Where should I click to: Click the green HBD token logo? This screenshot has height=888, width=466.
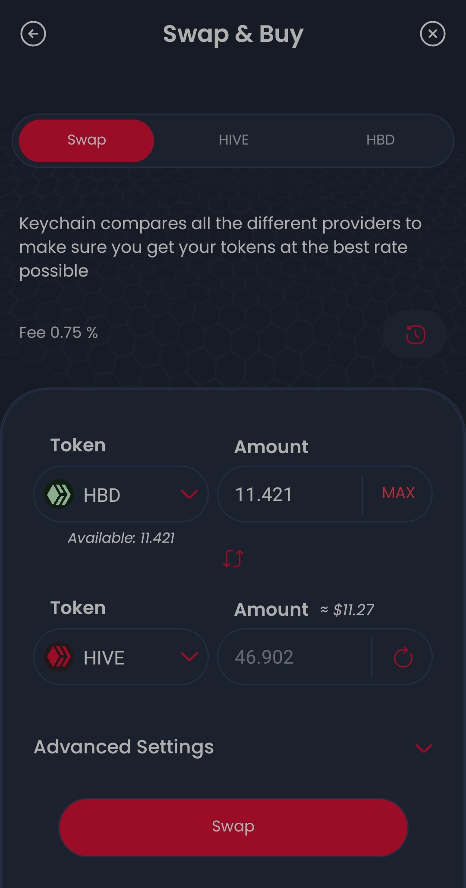[x=59, y=494]
